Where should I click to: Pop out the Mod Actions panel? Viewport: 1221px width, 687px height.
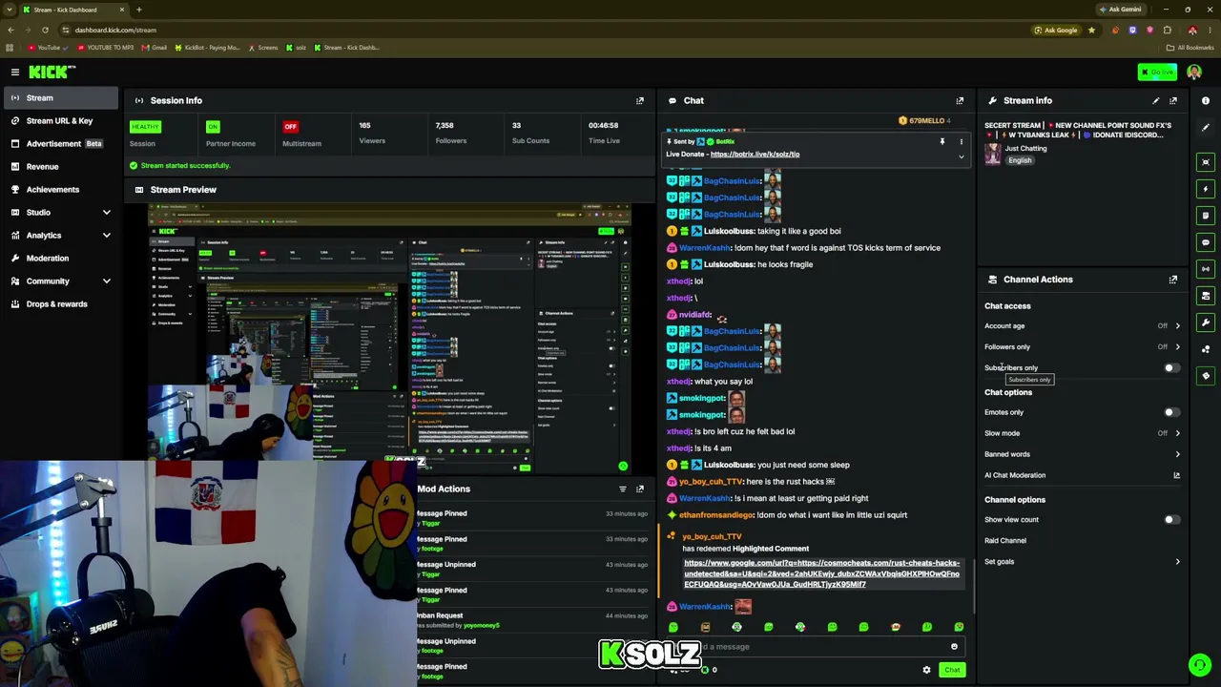[640, 489]
